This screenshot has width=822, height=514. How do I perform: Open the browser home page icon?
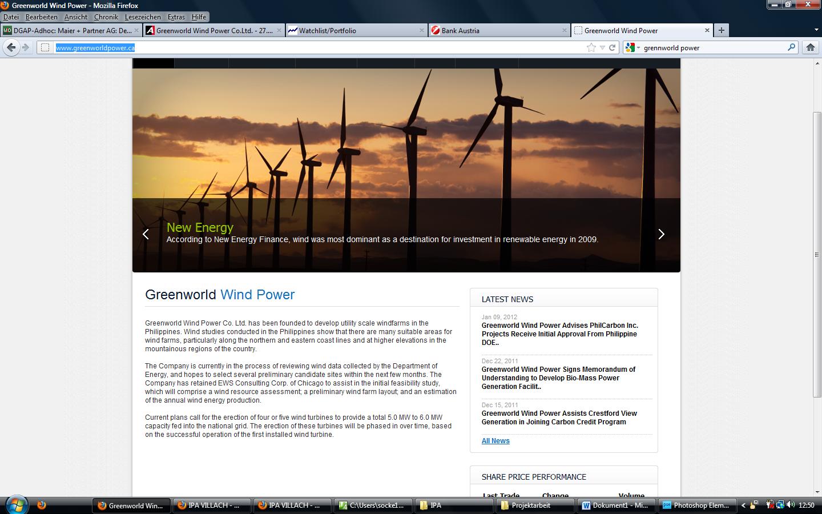tap(809, 47)
